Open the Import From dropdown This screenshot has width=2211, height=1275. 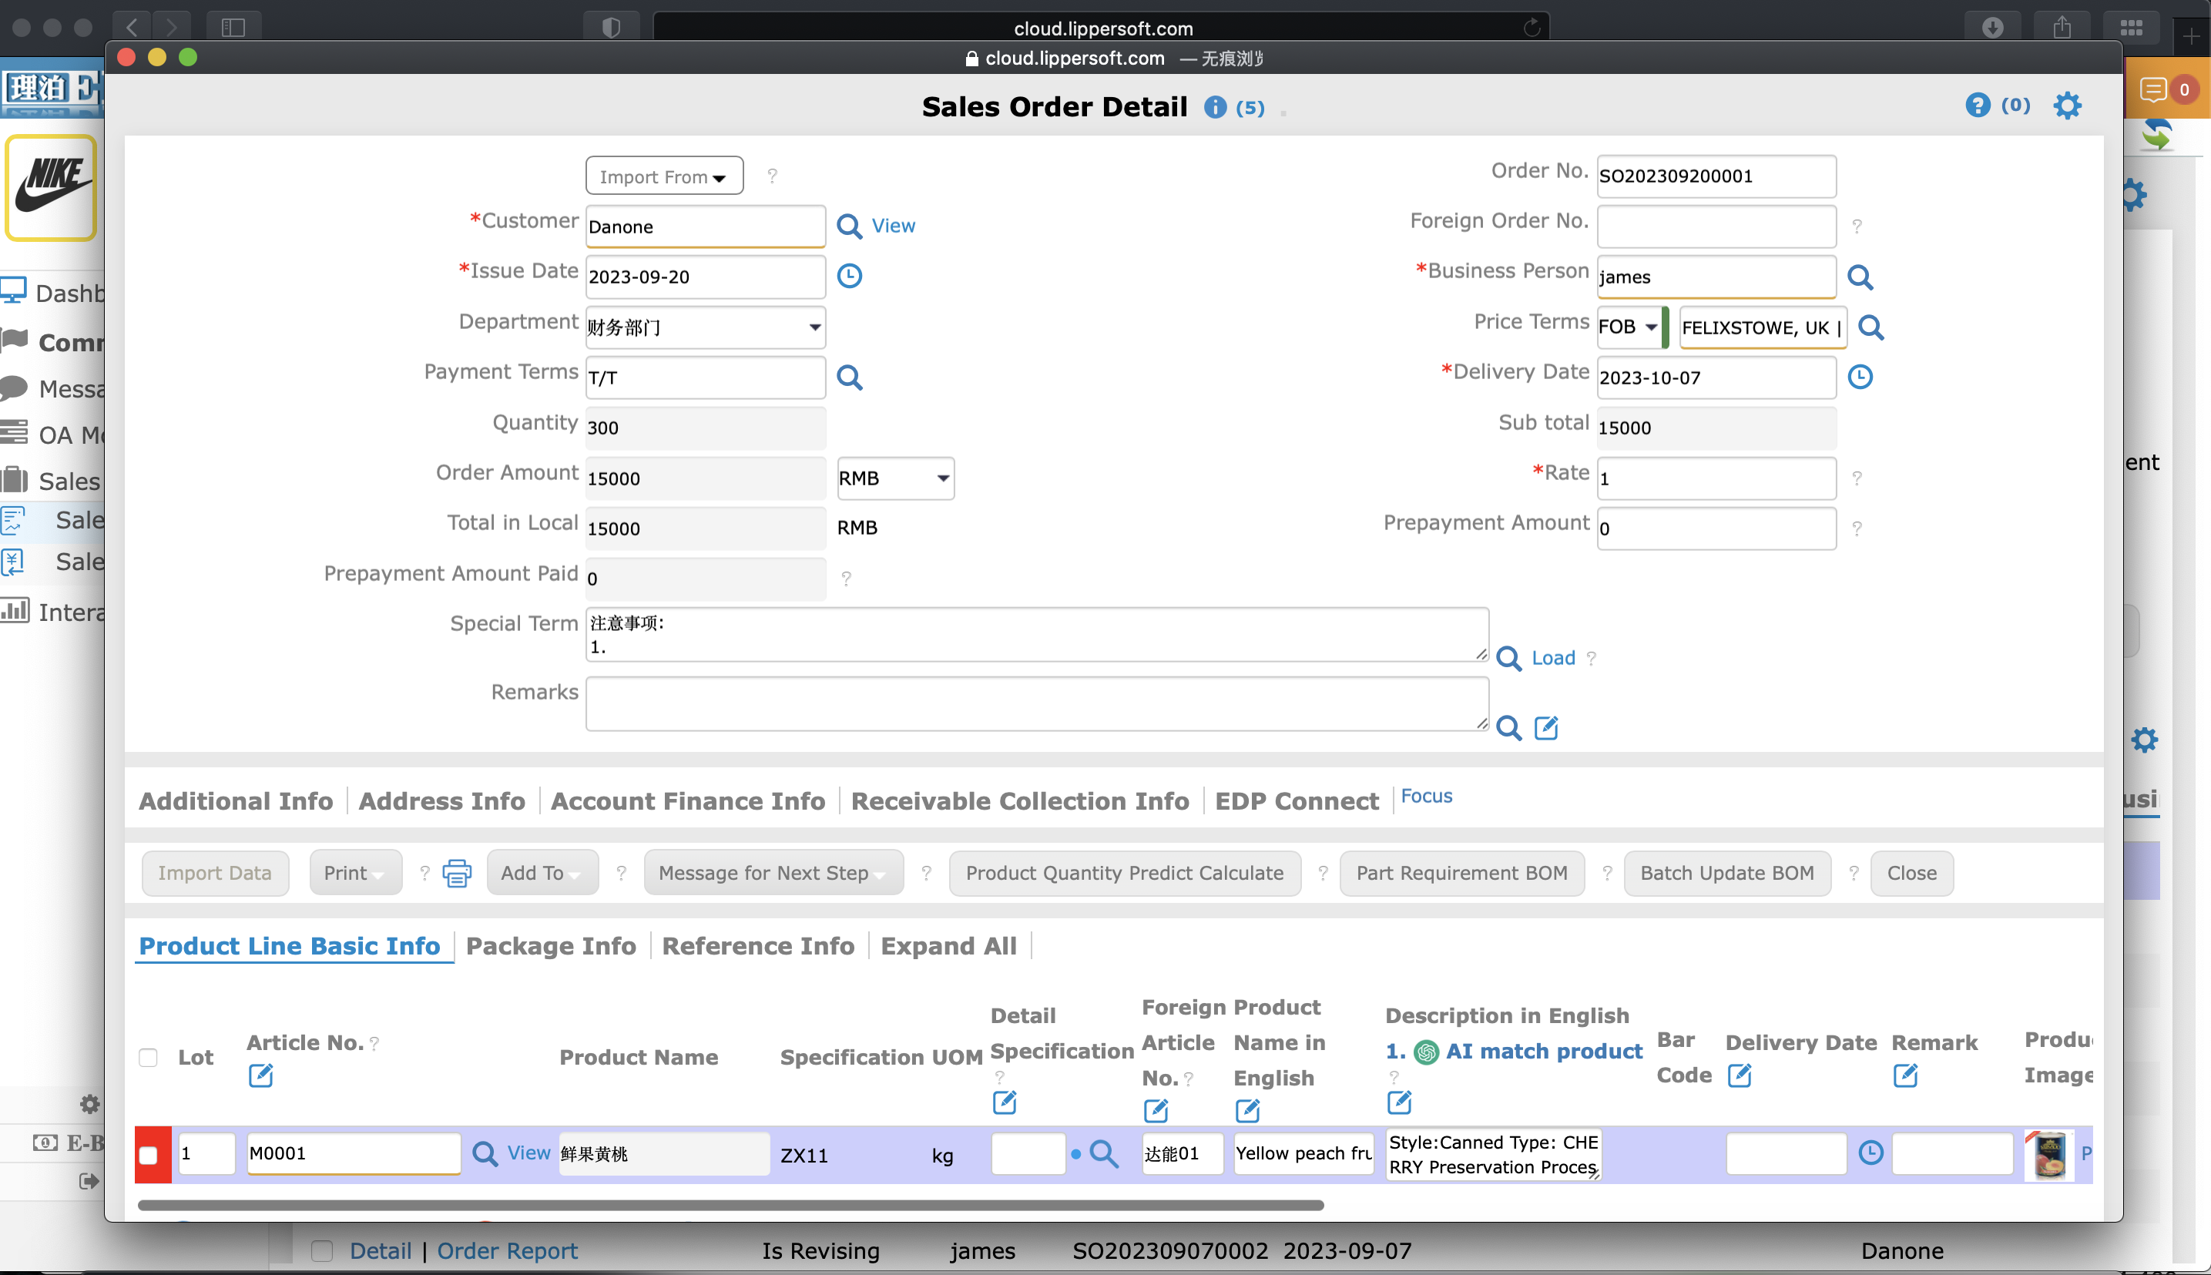[664, 176]
